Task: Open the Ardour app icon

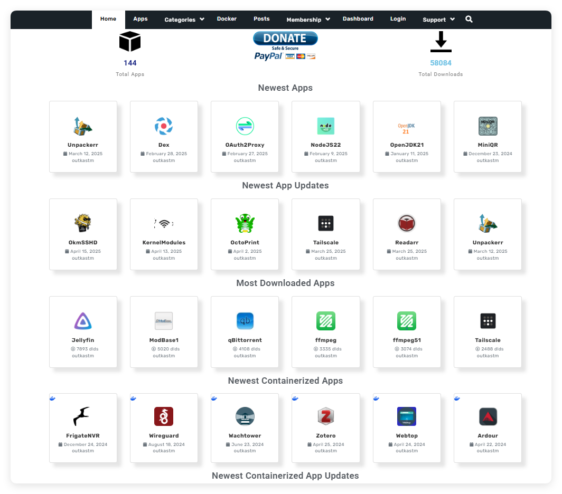Action: pos(488,416)
